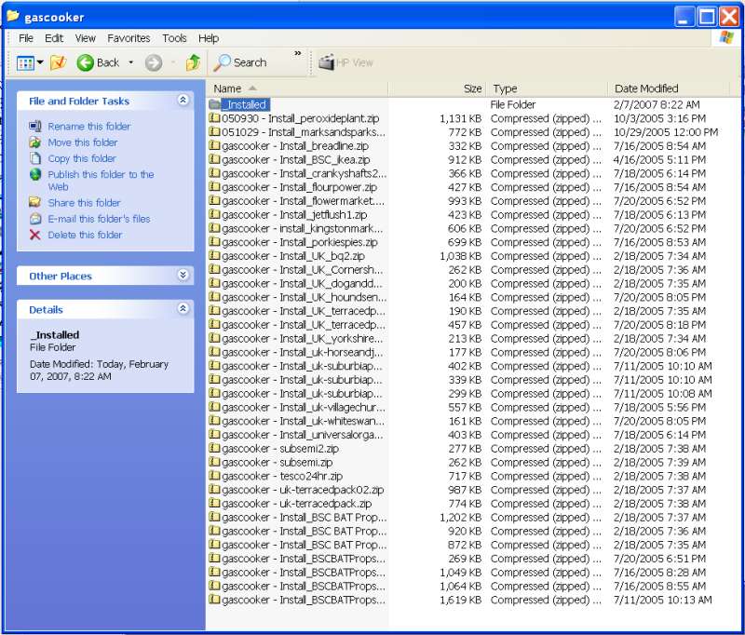Click the gascooker folder icon in the title bar

(x=13, y=17)
